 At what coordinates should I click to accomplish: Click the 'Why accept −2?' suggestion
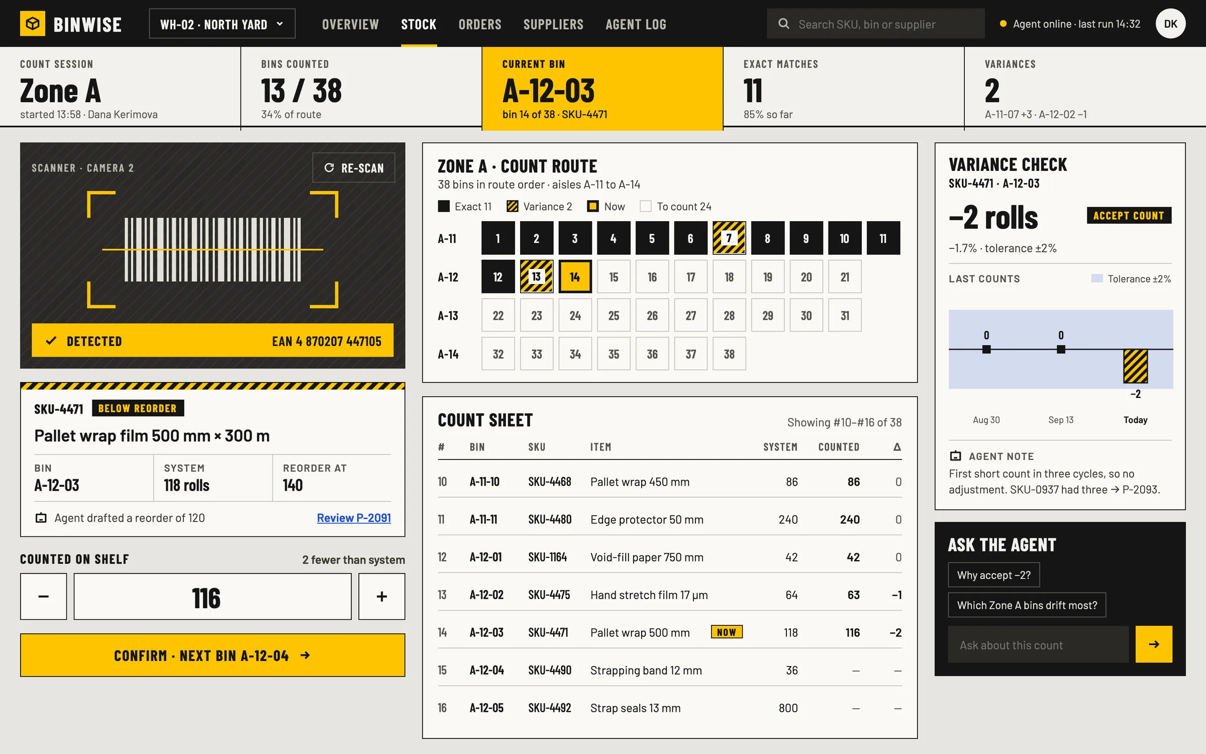[x=993, y=575]
